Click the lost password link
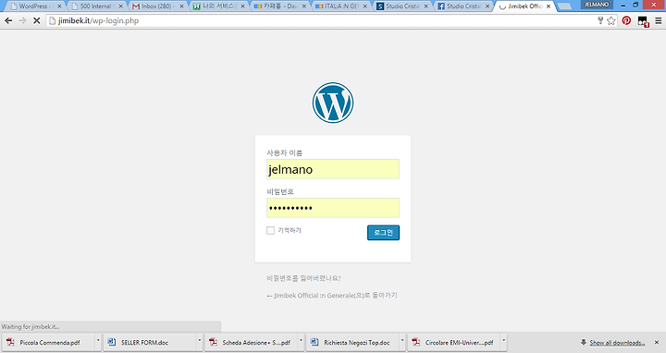This screenshot has width=666, height=353. [303, 278]
